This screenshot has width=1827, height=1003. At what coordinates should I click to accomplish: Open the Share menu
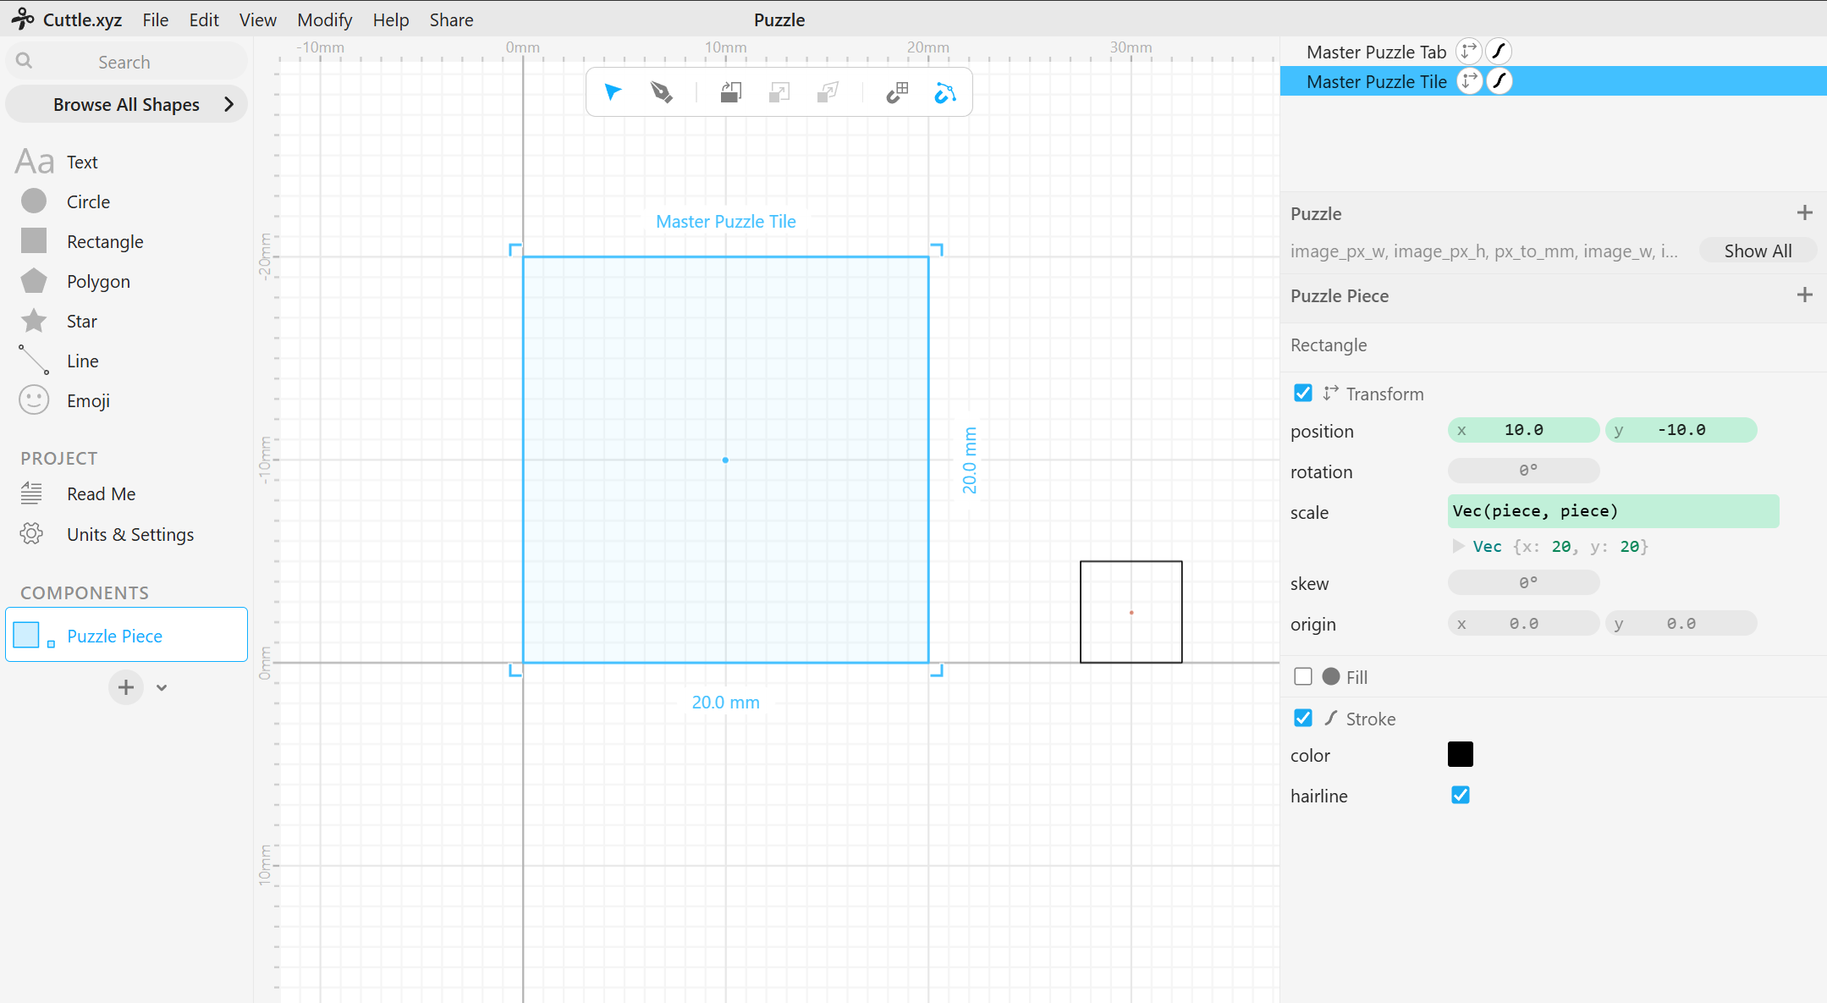click(x=451, y=19)
